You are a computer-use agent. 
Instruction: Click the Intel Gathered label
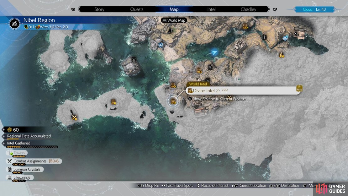click(18, 143)
